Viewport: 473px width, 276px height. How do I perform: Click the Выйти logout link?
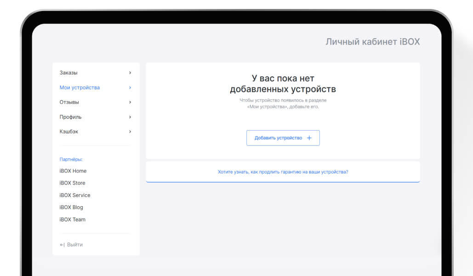coord(71,245)
